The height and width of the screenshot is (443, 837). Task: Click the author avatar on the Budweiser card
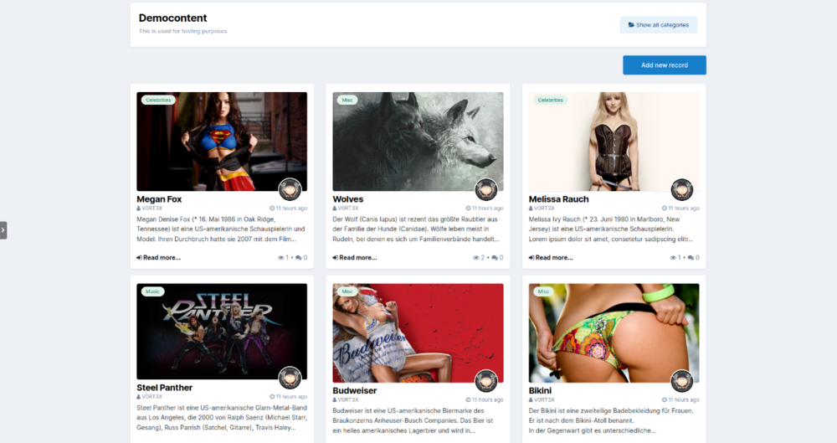click(x=486, y=381)
